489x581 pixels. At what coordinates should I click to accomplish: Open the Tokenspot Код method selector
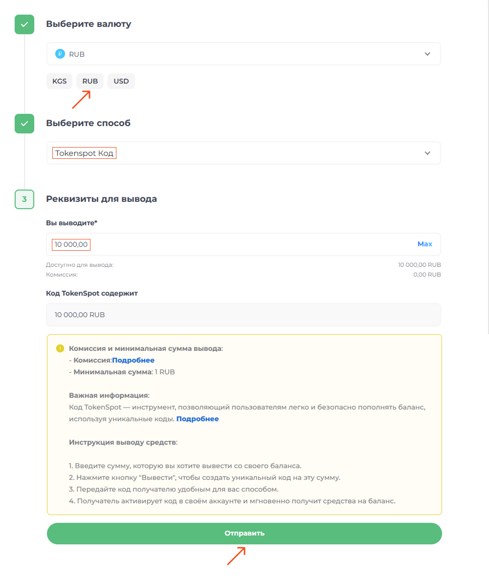(244, 153)
